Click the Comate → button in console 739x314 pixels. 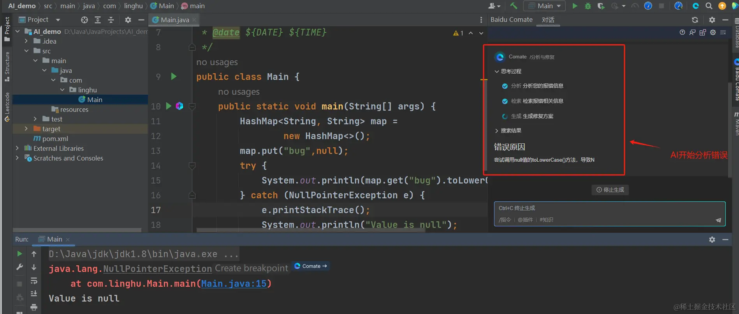click(311, 266)
